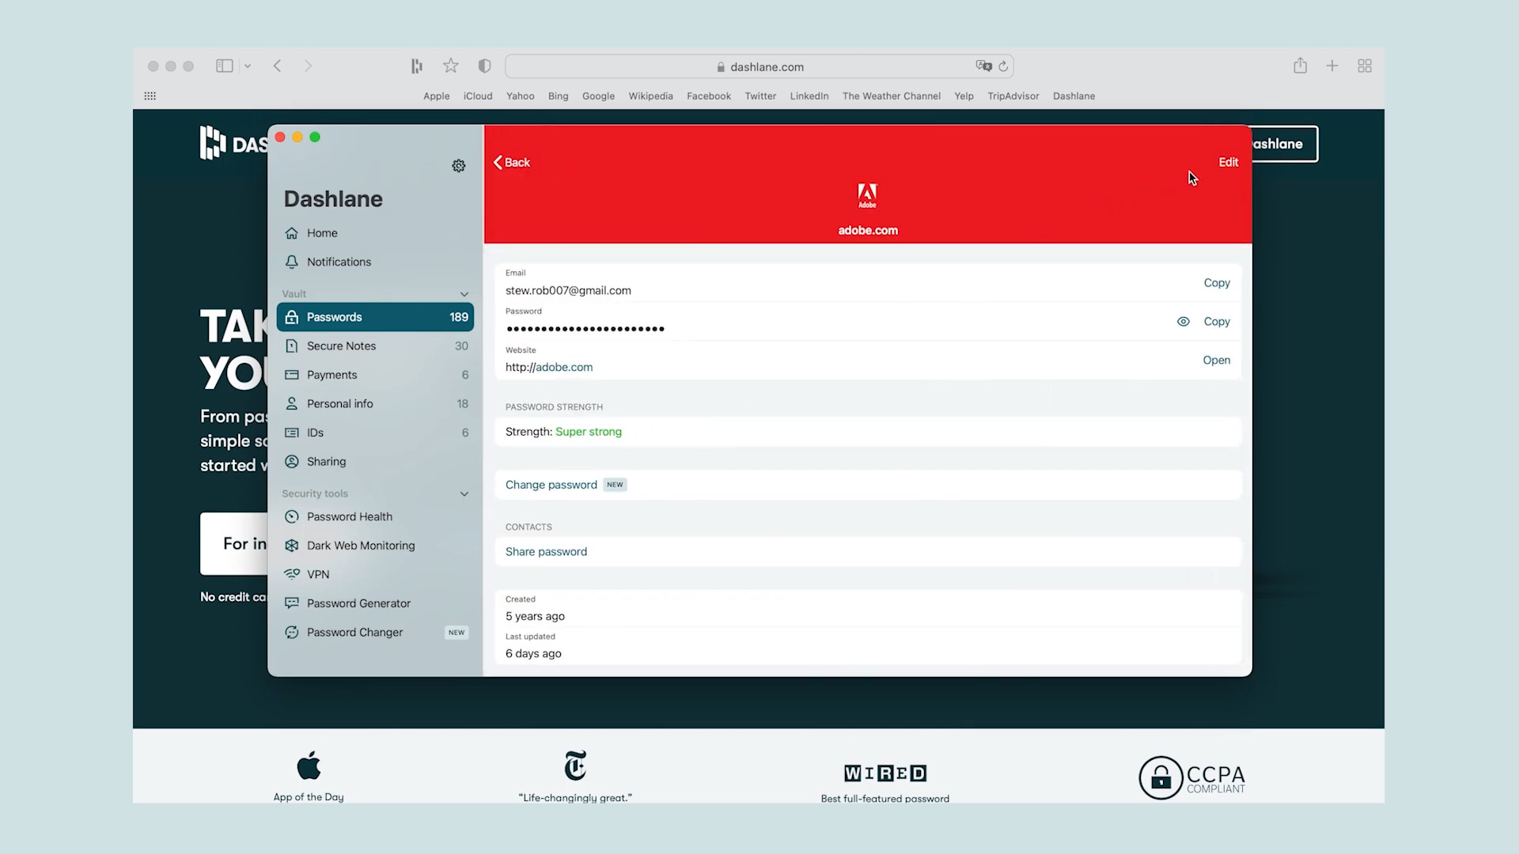Click the http://adobe.com website link
The image size is (1519, 854).
click(549, 368)
